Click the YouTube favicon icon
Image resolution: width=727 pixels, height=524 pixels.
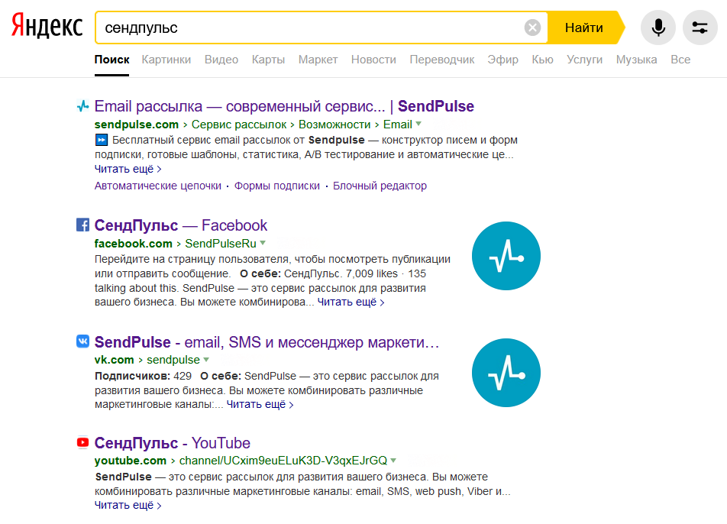pyautogui.click(x=82, y=443)
